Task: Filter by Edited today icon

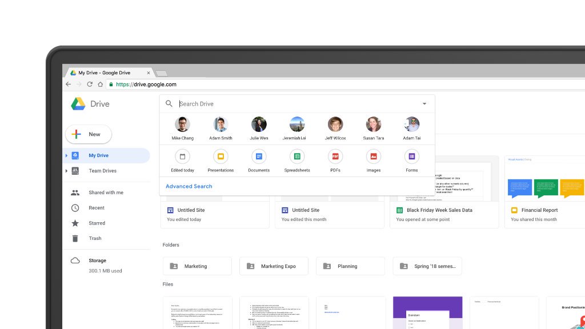Action: click(182, 157)
